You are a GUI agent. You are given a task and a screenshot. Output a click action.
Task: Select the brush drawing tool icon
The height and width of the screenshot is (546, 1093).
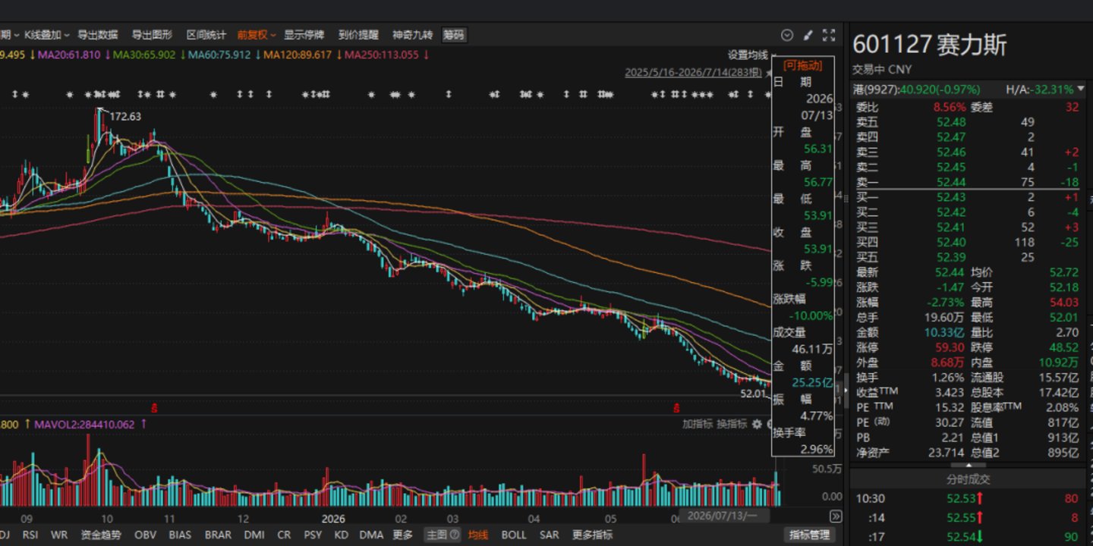pos(808,35)
